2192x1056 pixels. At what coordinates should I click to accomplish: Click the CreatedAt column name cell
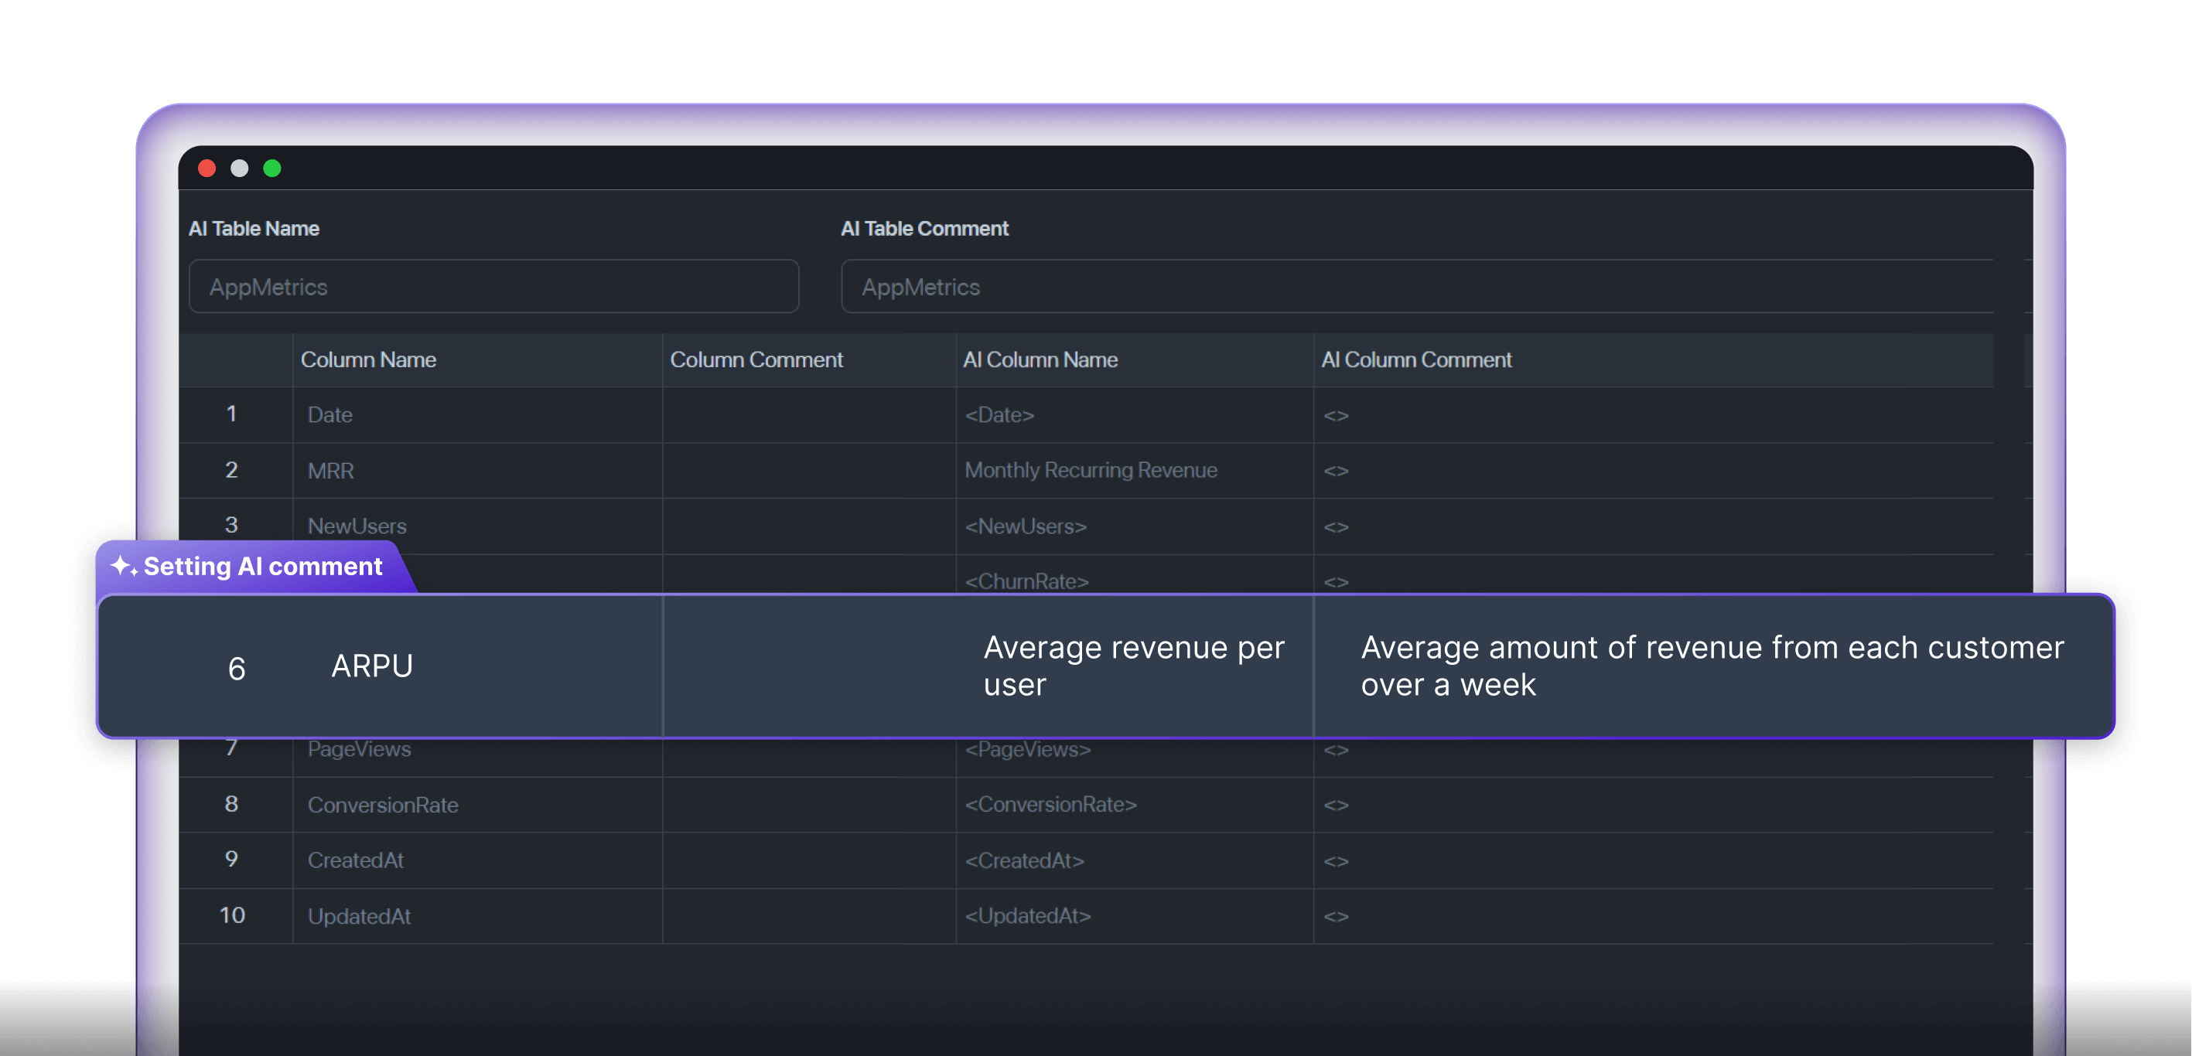[477, 860]
